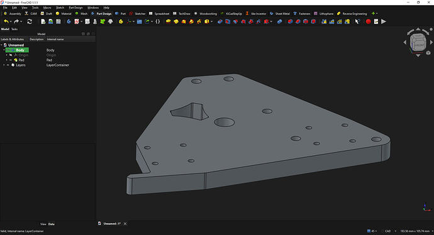Expand the Origin tree node

coord(7,55)
